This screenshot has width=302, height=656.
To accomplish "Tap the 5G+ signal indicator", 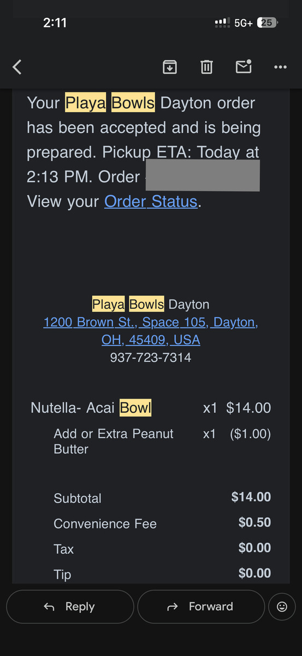I will point(243,23).
